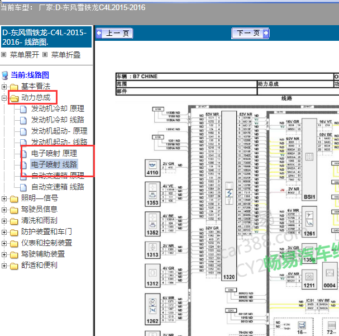
Task: Click page icon beside 发动机起动- 原理
Action: [23, 131]
